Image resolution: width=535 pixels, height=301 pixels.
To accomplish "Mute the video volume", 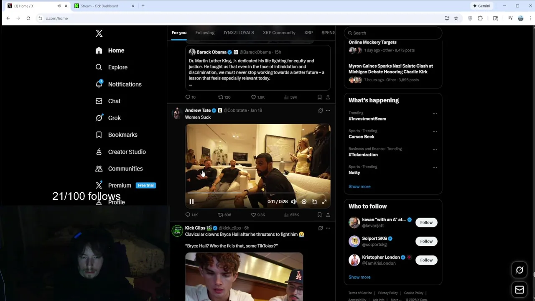I will click(x=294, y=202).
